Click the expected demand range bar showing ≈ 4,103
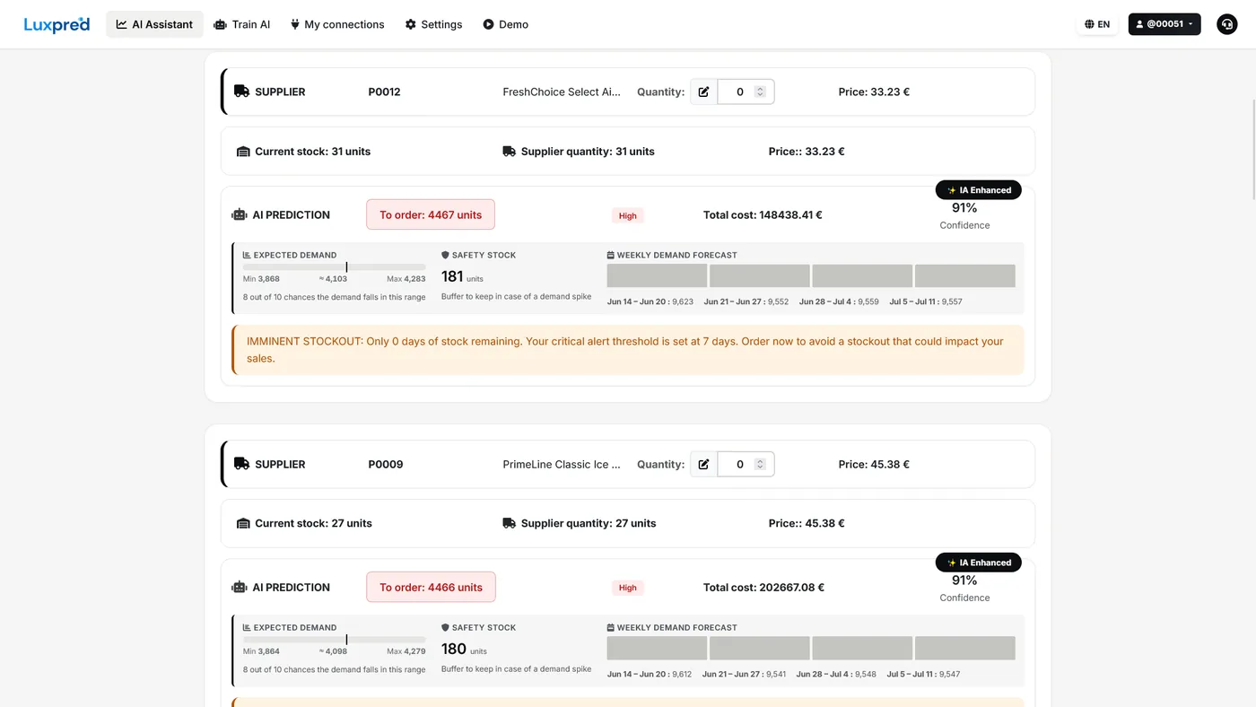Screen dimensions: 1256x707 (x=335, y=267)
